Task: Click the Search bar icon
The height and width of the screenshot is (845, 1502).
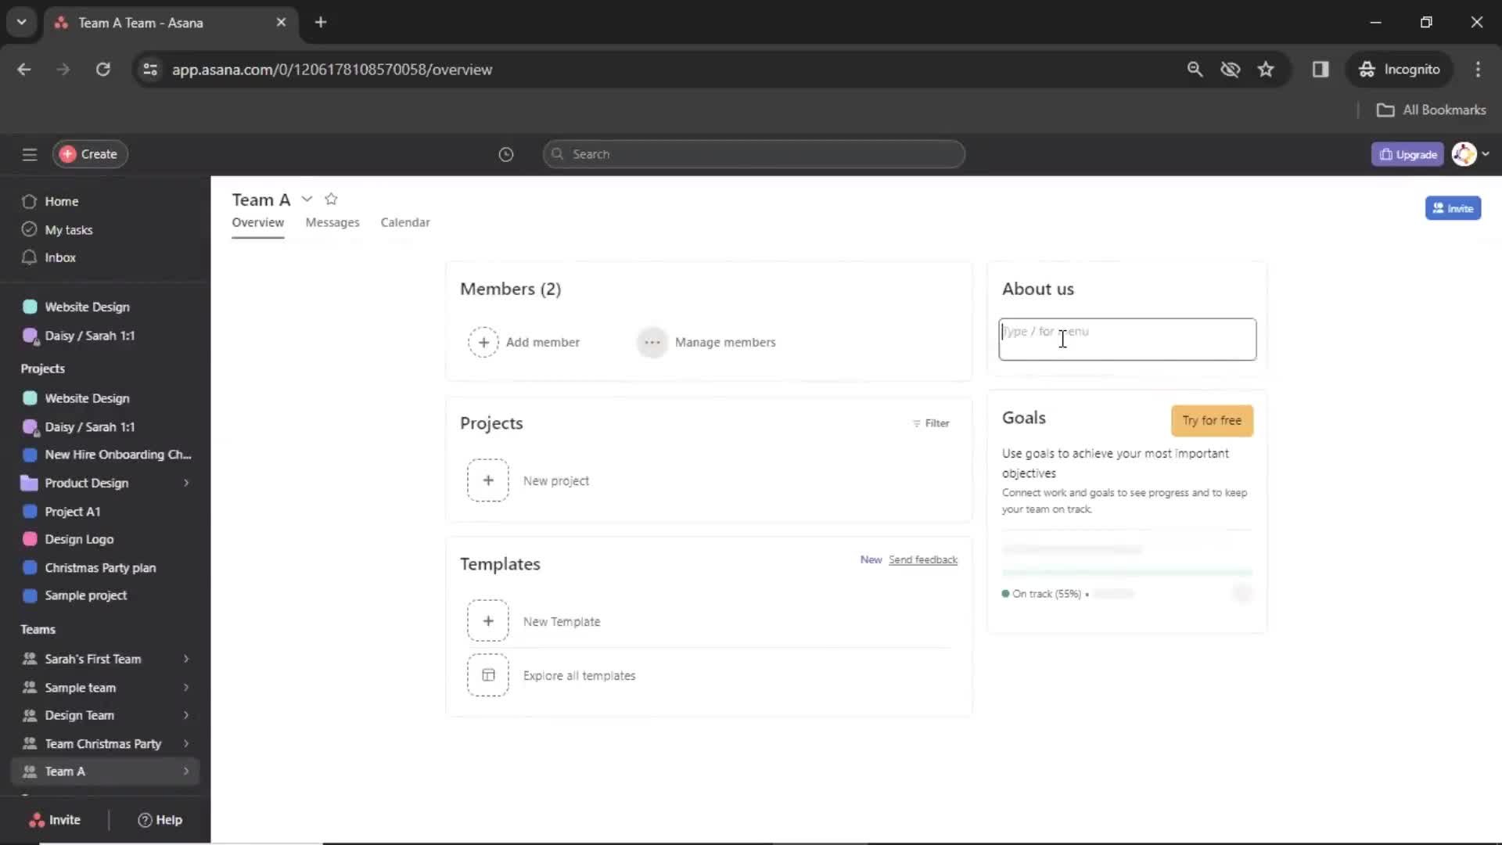Action: [x=558, y=153]
